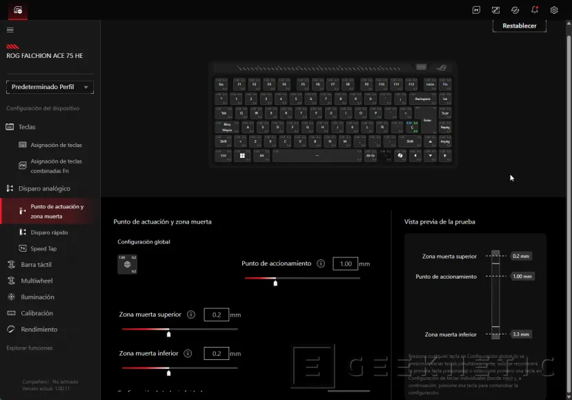
Task: Click the info icon beside Punto de accionamiento
Action: tap(321, 263)
